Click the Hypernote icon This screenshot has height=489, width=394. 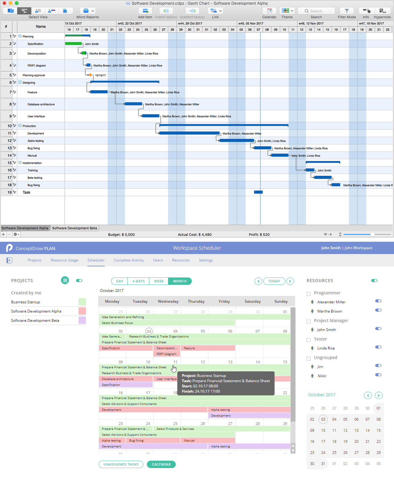coord(383,11)
